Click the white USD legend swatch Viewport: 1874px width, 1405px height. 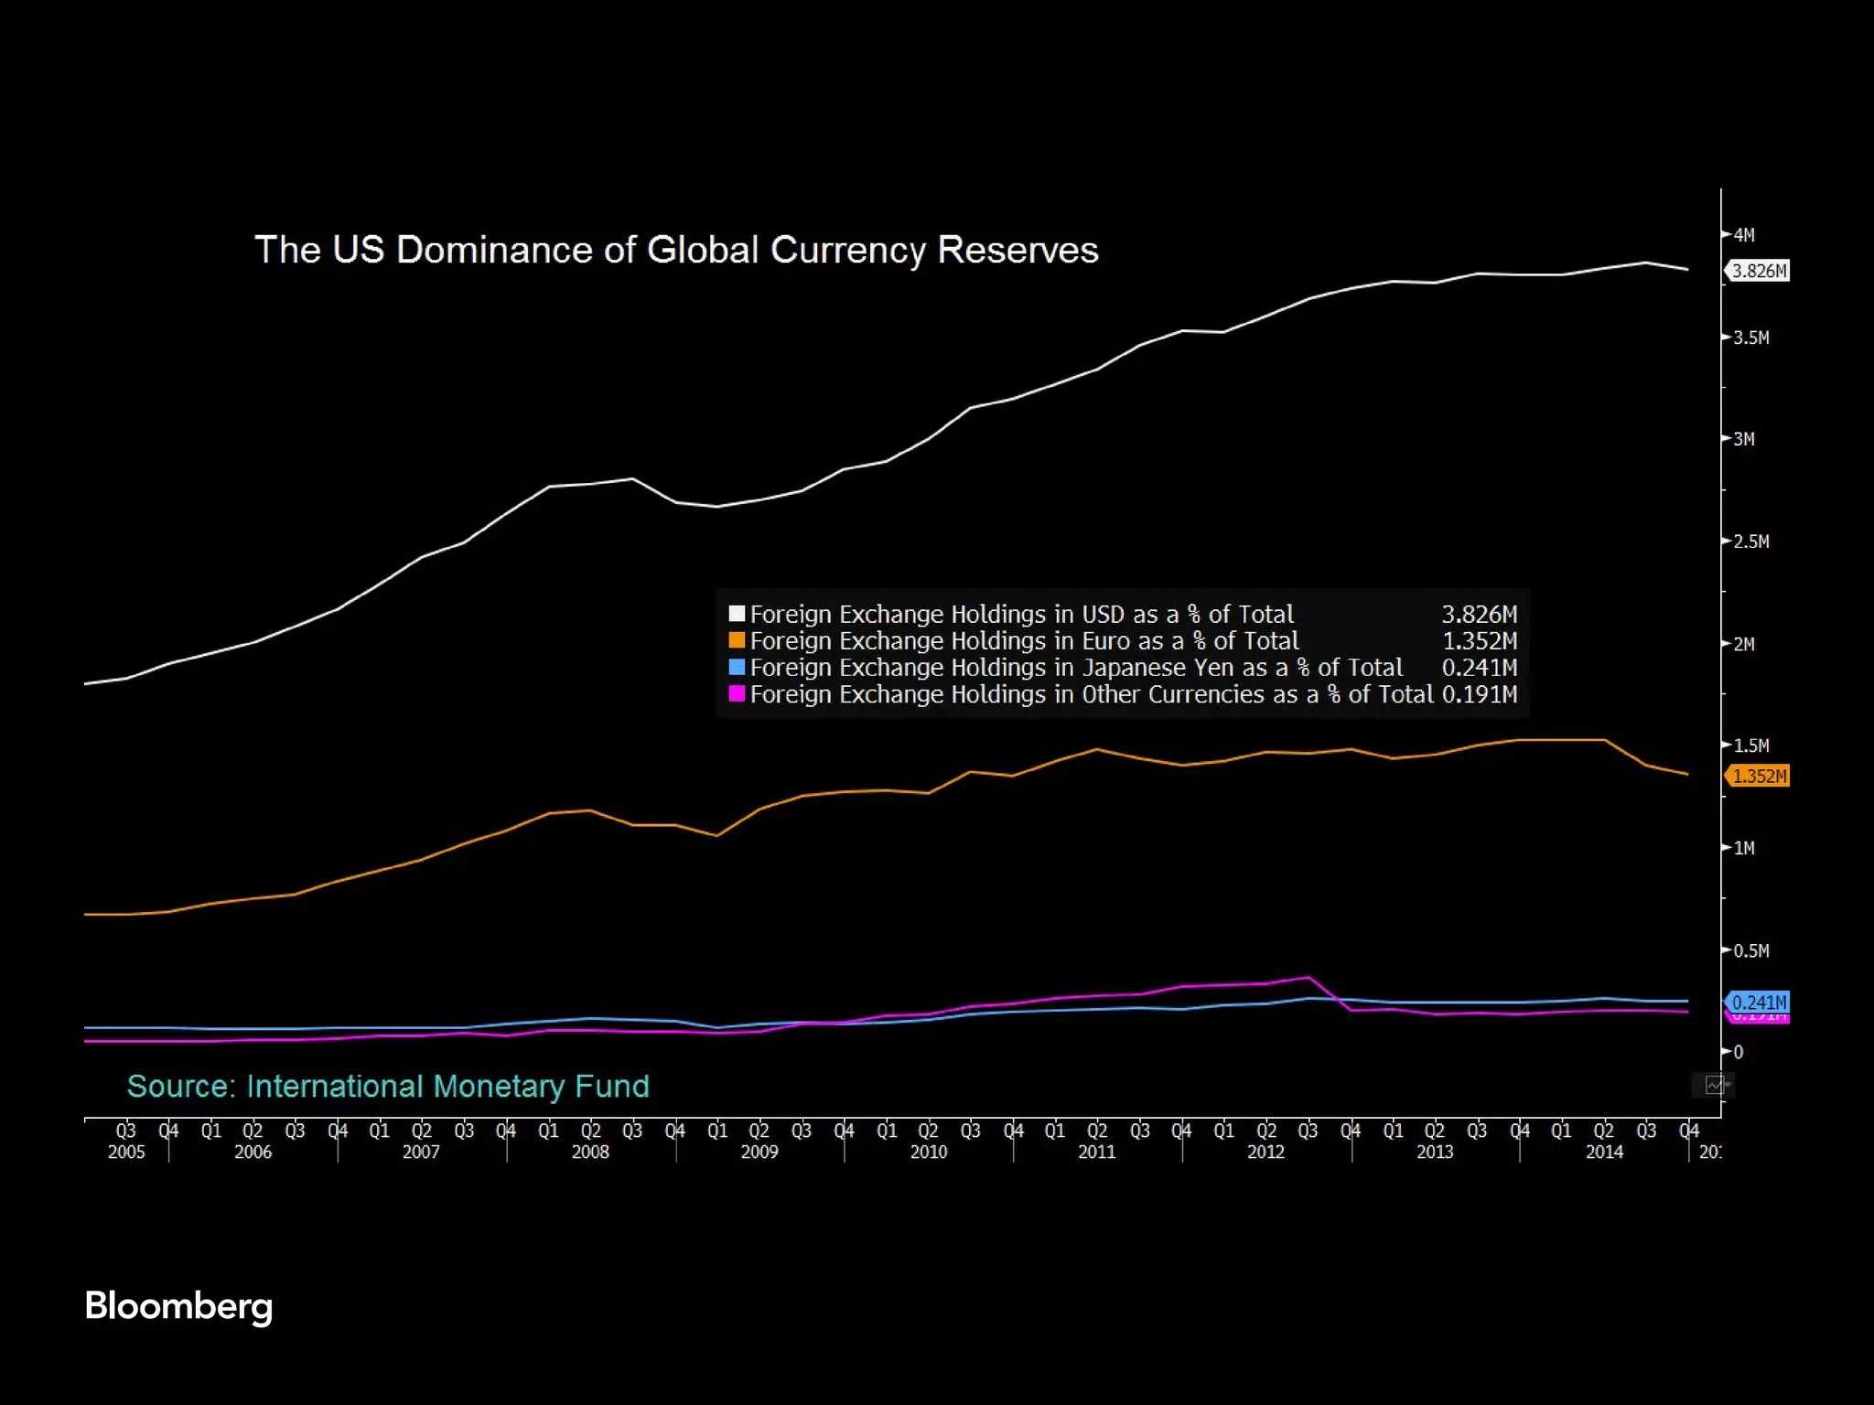[737, 614]
